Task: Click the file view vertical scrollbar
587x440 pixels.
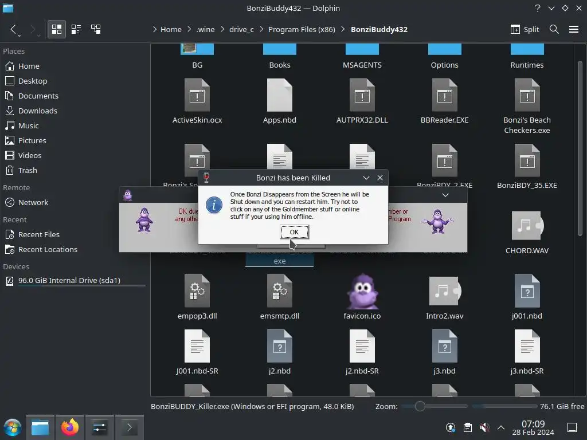Action: click(x=580, y=148)
